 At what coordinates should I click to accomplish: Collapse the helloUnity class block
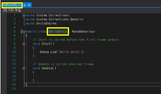24,32
